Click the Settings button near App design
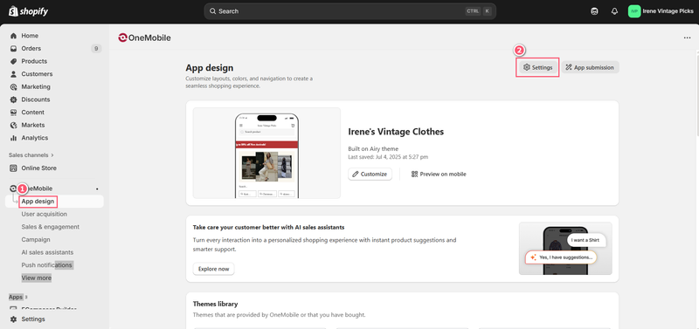This screenshot has height=329, width=699. click(x=537, y=68)
